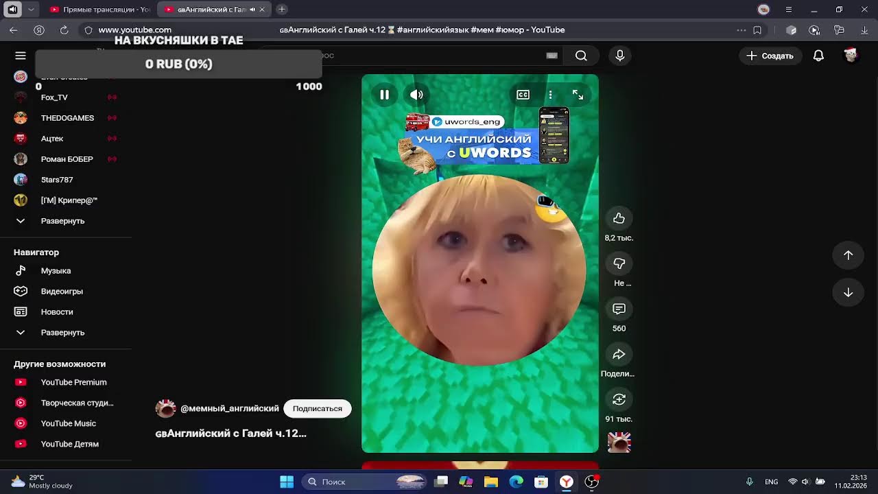Open YouTube notifications bell

tap(818, 56)
